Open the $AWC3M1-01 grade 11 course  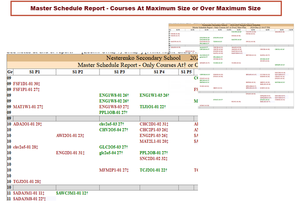pos(72,193)
